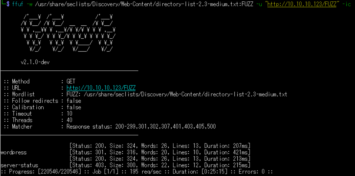Click the Method GET line
Image resolution: width=355 pixels, height=176 pixels.
coord(39,82)
